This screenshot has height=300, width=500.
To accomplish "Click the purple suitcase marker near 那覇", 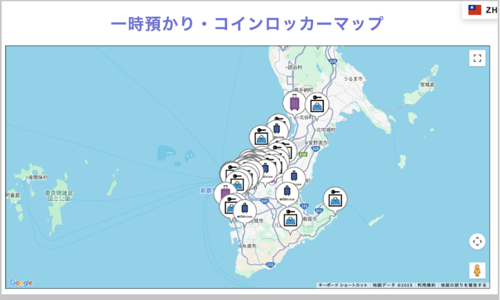I will 226,195.
